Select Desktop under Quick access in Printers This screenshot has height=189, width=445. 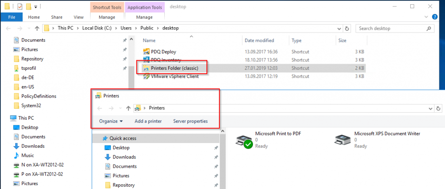[x=121, y=148]
